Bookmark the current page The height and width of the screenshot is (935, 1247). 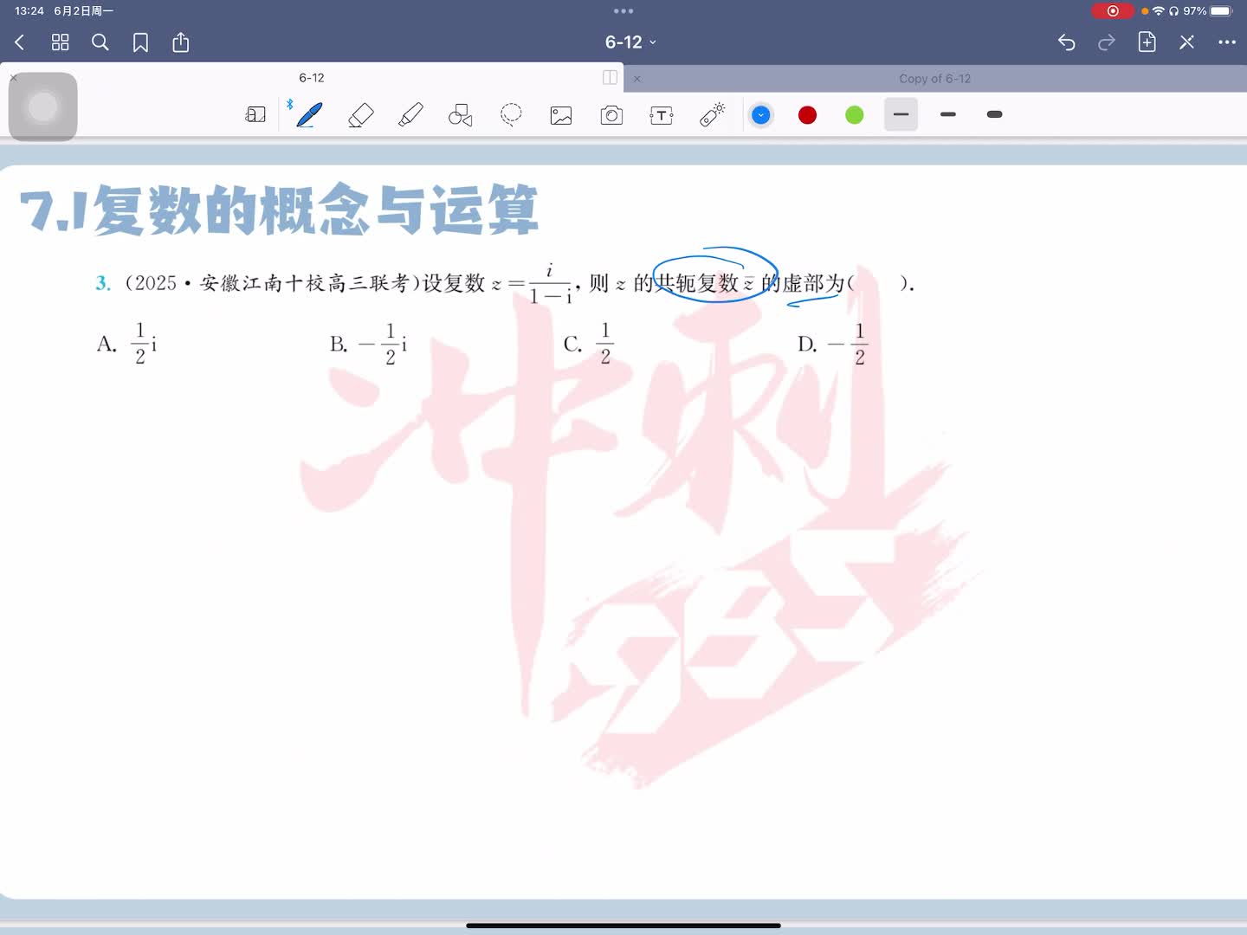click(x=140, y=42)
